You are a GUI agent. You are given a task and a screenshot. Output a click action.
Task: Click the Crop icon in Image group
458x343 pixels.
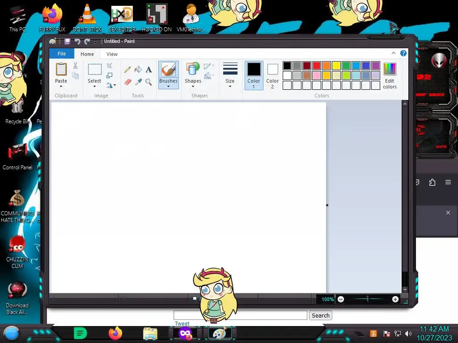[x=109, y=66]
